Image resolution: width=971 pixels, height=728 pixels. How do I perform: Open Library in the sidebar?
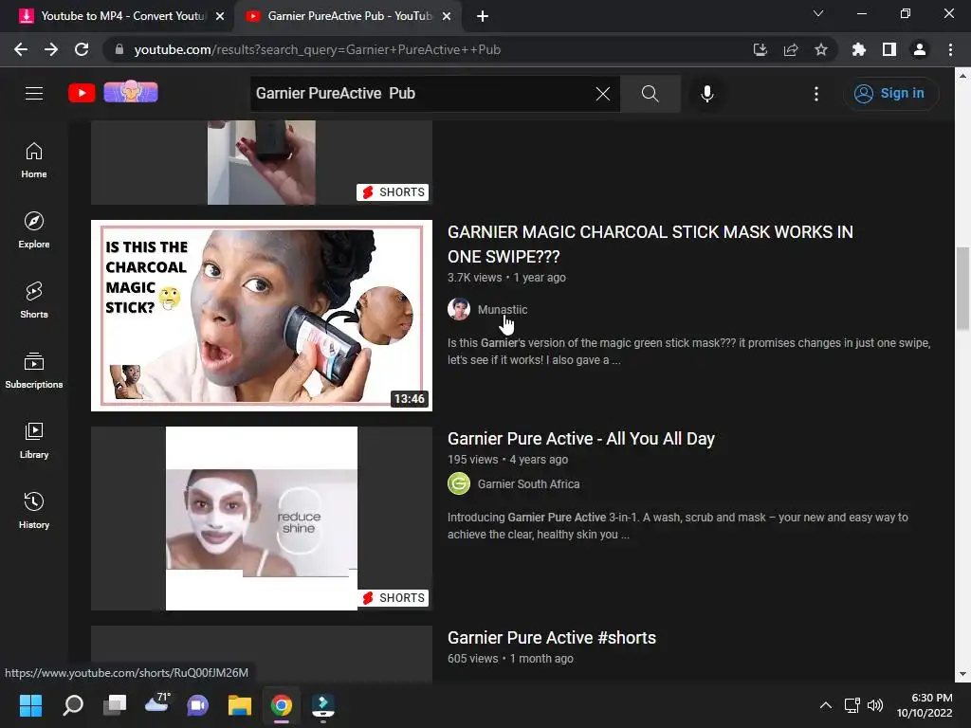click(x=34, y=440)
